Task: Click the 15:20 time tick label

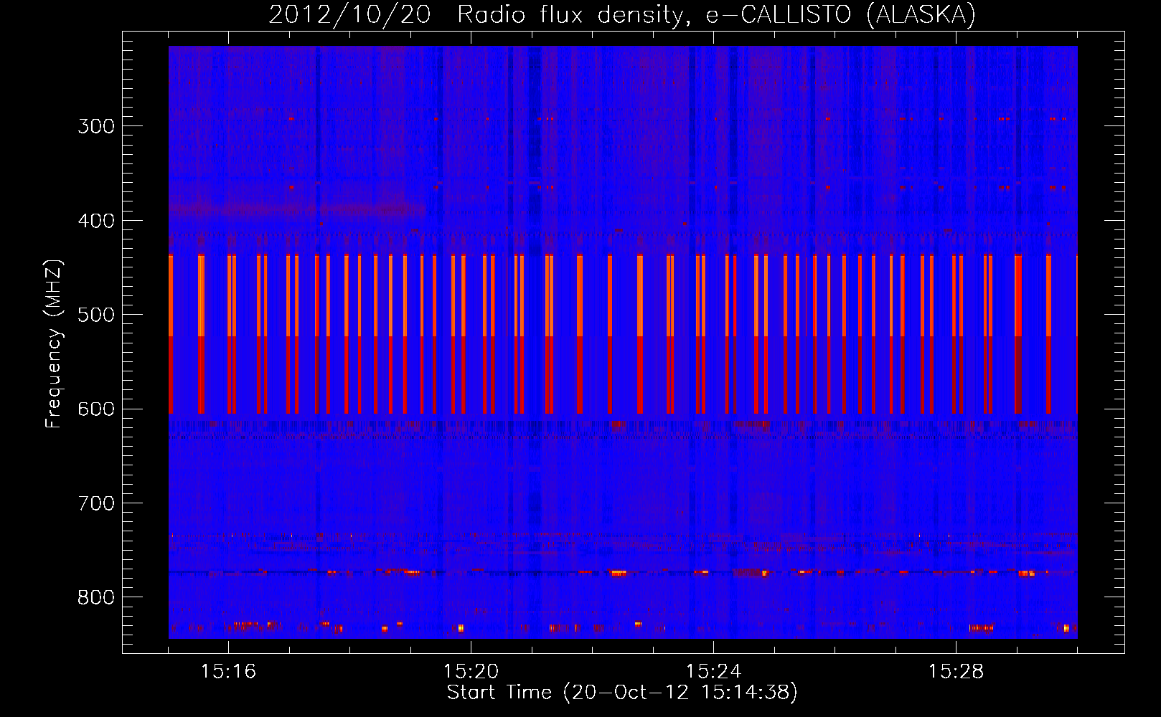Action: coord(471,671)
